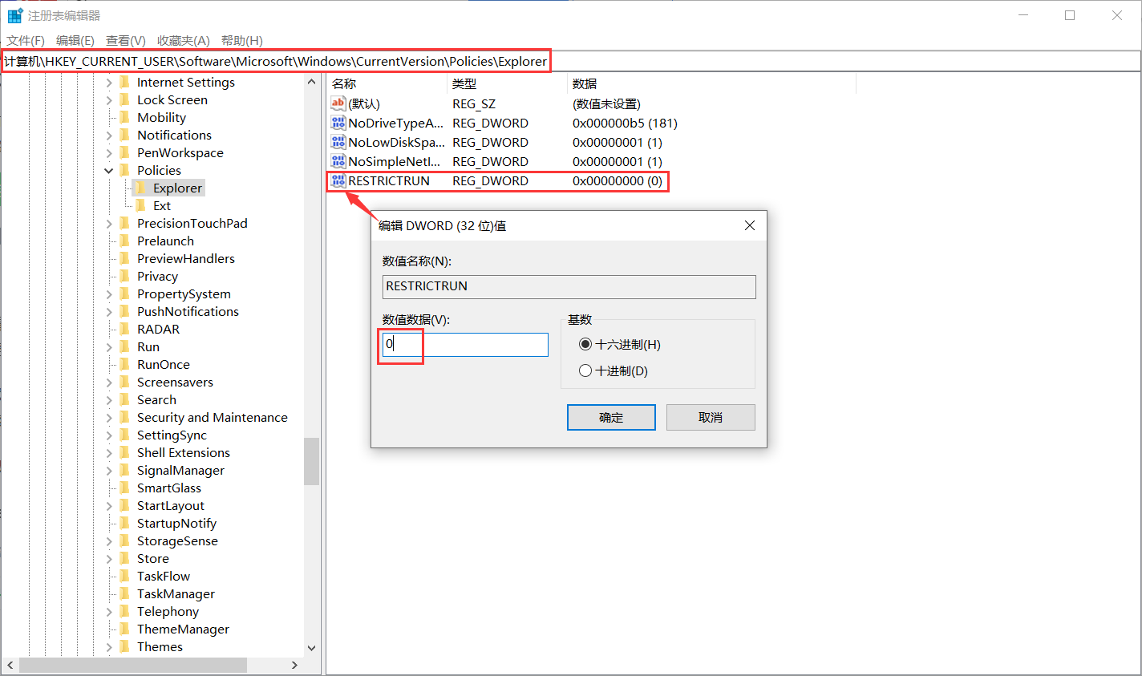Select the TaskFlow tree item

[164, 576]
